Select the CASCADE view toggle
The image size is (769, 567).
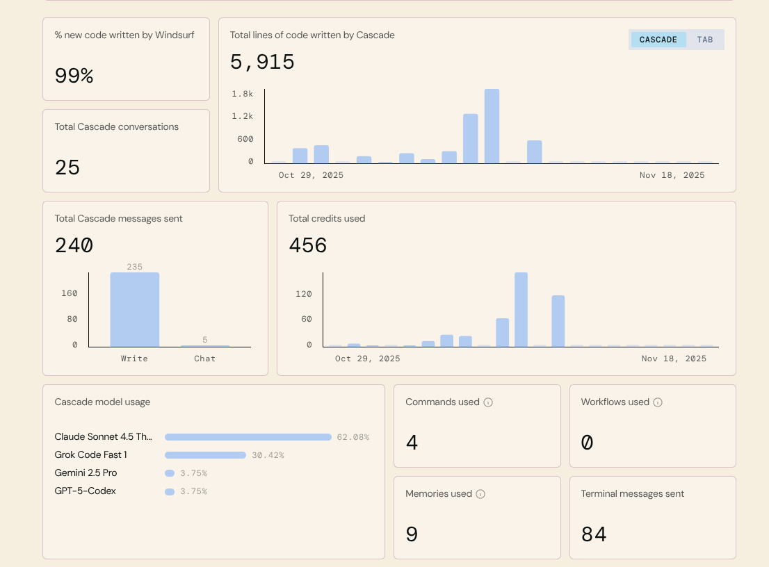658,40
